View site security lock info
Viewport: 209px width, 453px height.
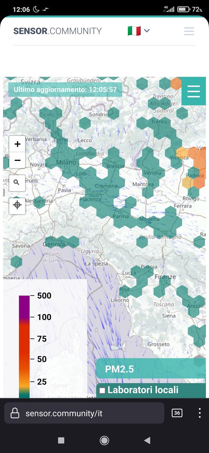15,413
